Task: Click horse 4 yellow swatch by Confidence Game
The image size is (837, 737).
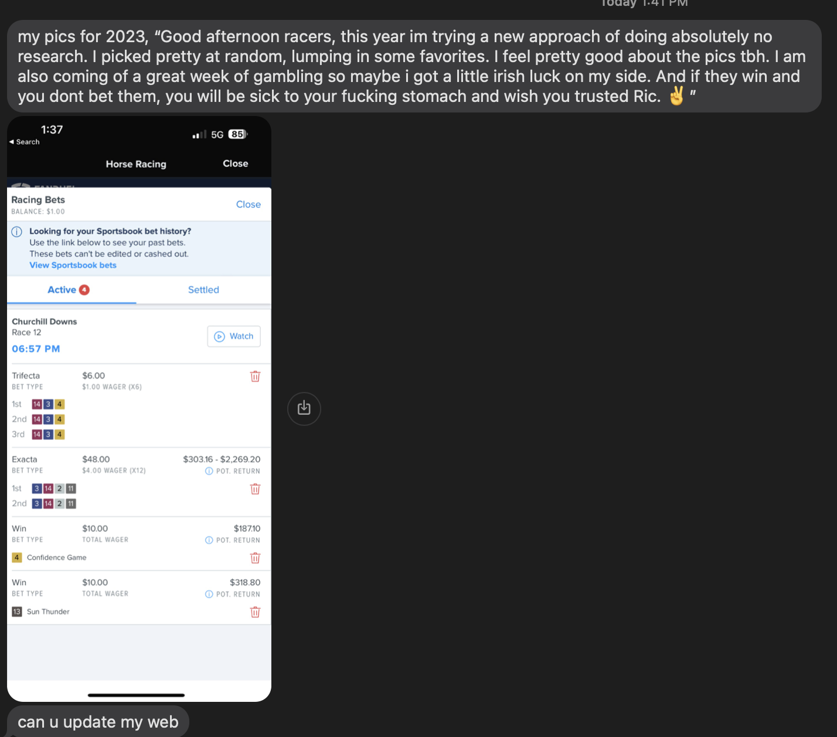Action: click(x=17, y=558)
